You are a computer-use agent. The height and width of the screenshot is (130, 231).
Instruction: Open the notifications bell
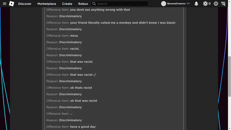196,4
